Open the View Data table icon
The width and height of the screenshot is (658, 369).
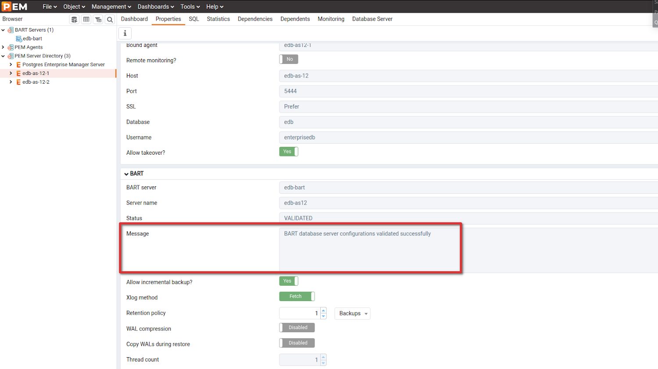[86, 19]
